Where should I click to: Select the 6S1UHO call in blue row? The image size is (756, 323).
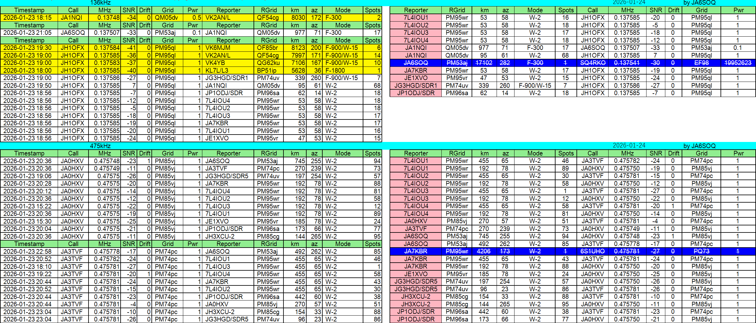593,252
